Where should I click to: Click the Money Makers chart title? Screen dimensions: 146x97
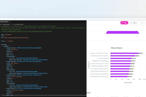click(x=117, y=48)
